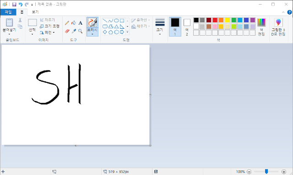Select the Oval shape
Viewport: 293px width, 175px height.
click(116, 21)
